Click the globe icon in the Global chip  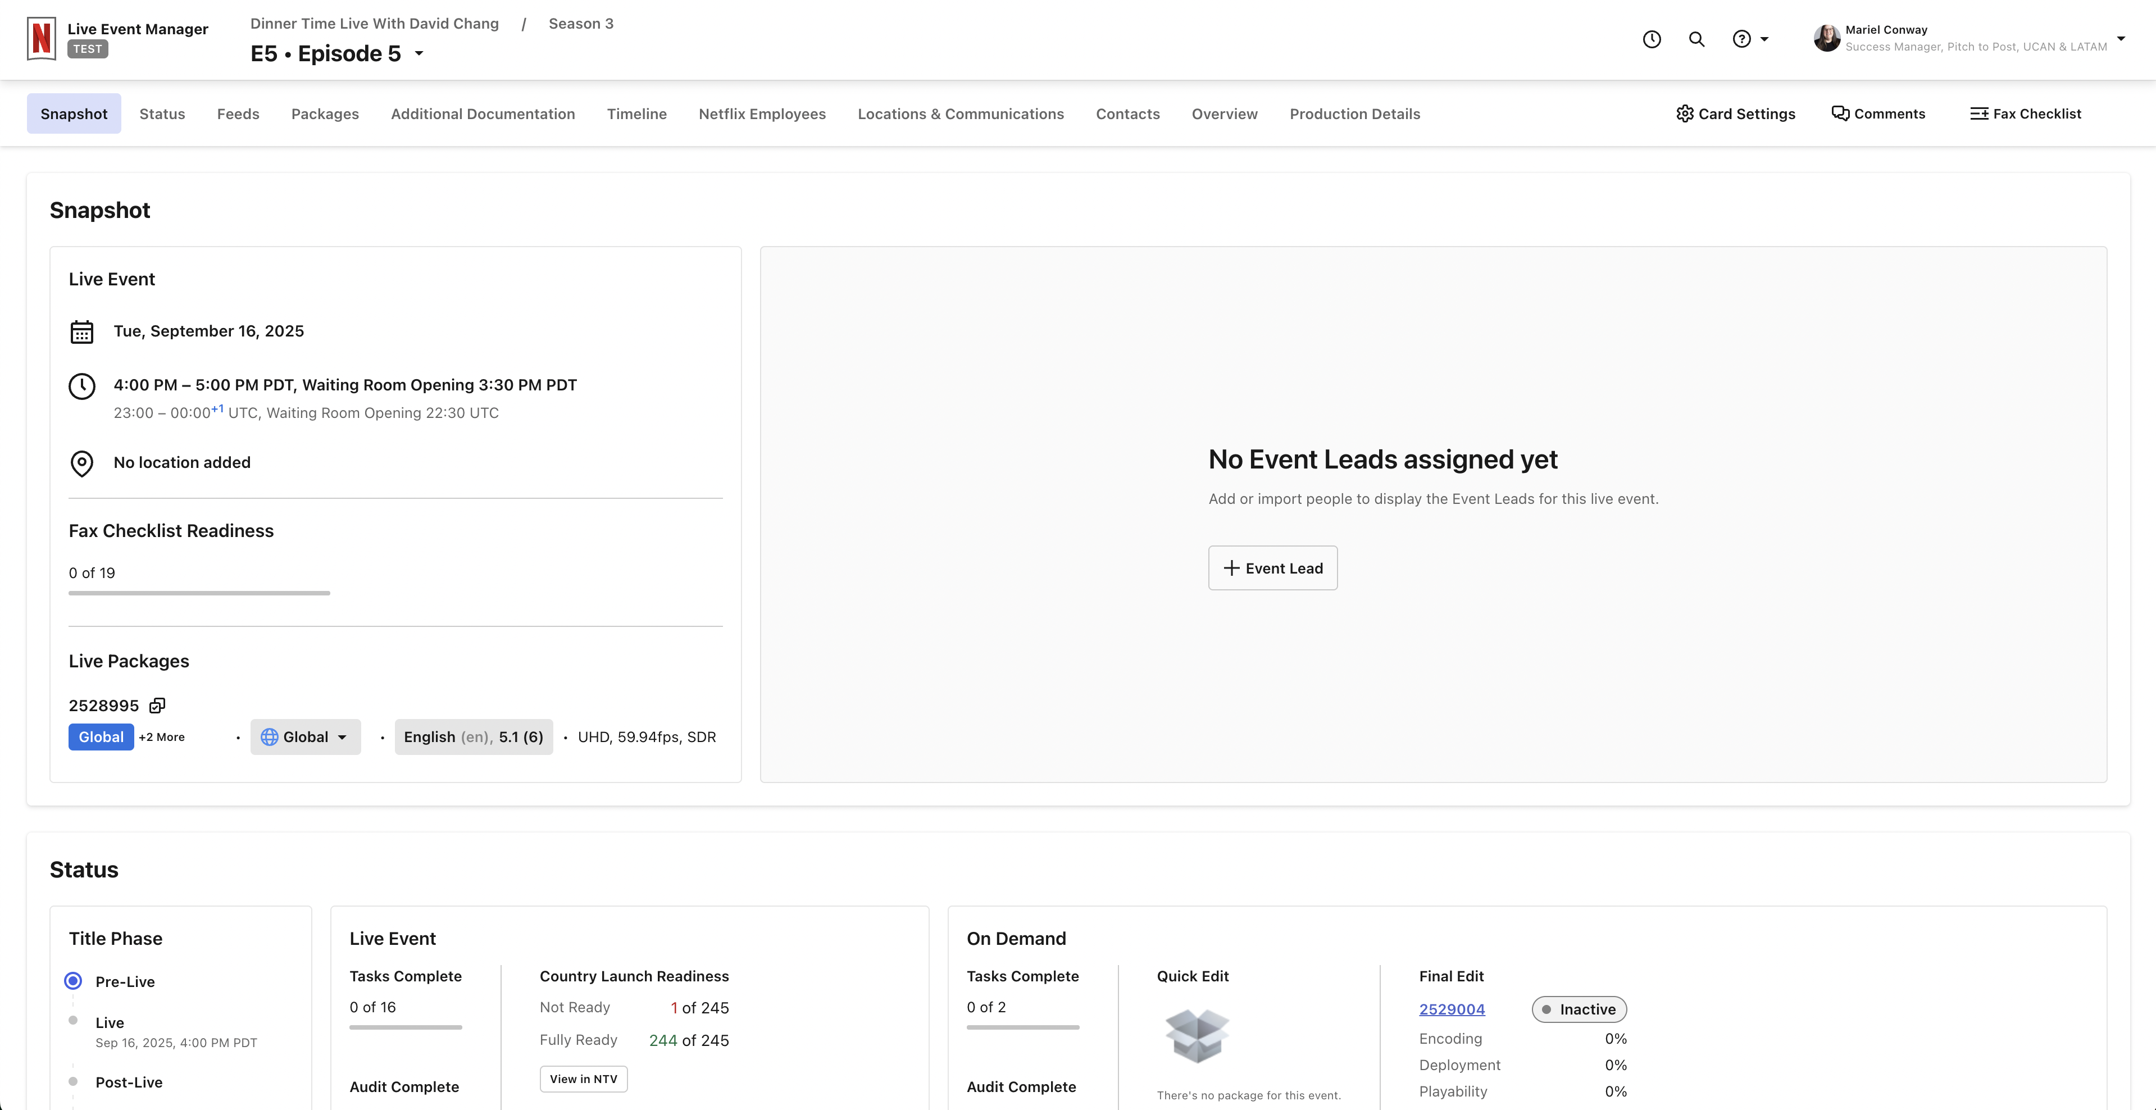(x=270, y=736)
